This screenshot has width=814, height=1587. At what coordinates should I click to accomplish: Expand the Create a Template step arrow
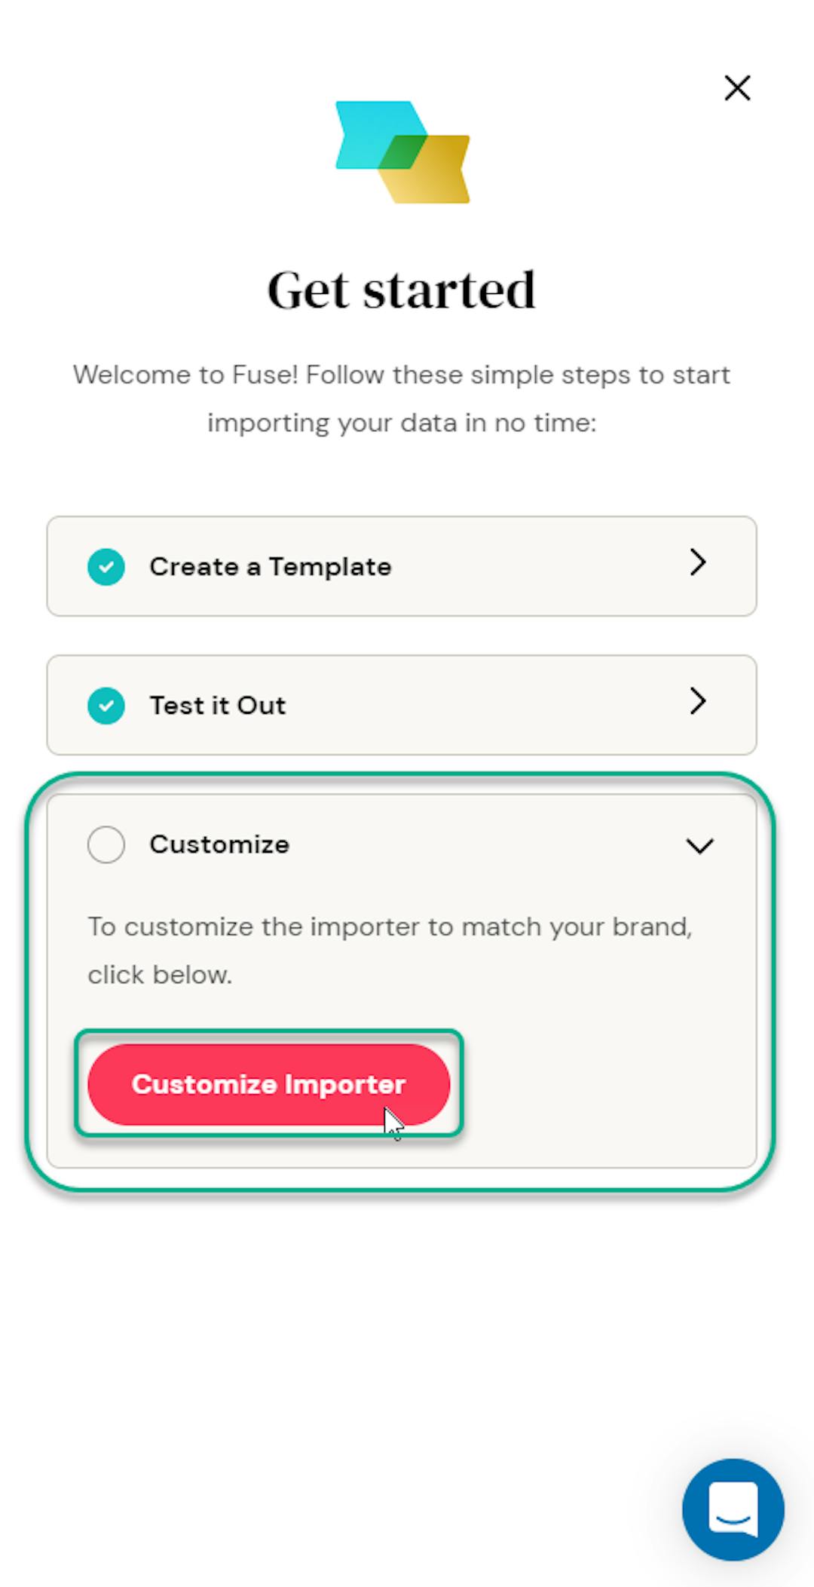(x=698, y=562)
